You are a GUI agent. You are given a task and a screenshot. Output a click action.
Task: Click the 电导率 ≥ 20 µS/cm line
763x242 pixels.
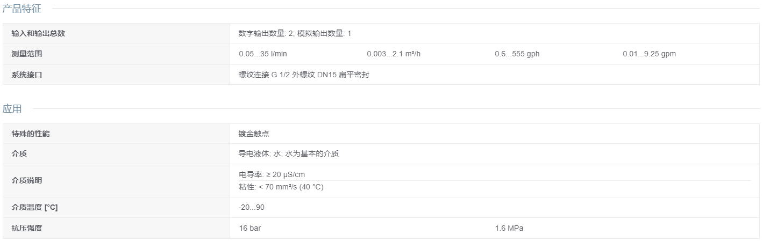click(x=272, y=174)
